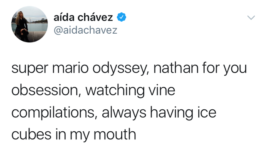Click the blue verified checkmark badge

click(121, 17)
